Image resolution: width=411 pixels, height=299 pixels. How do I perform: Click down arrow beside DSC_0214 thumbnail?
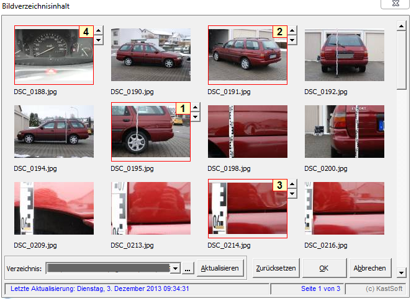pyautogui.click(x=292, y=194)
